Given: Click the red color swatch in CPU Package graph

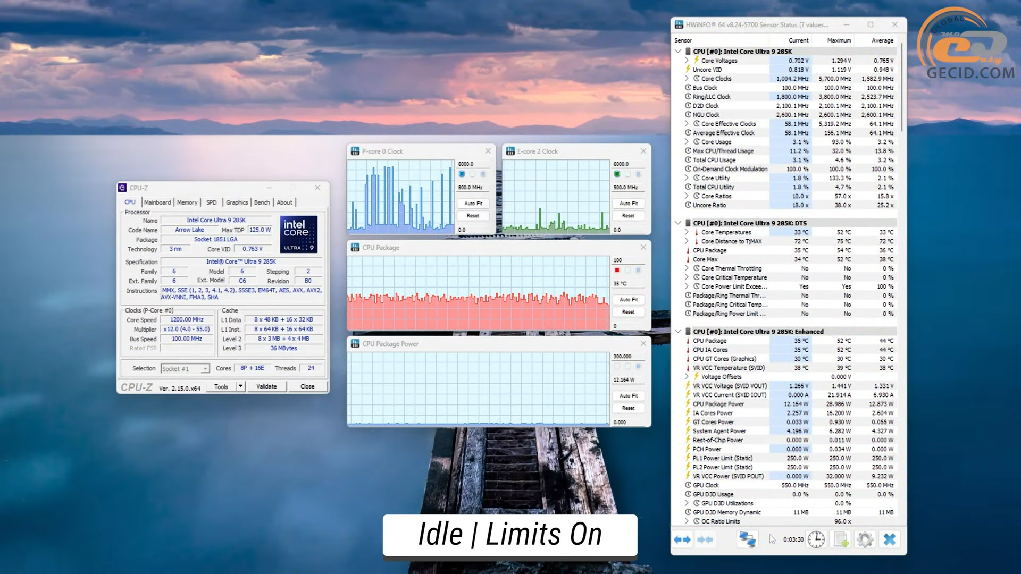Looking at the screenshot, I should point(617,270).
